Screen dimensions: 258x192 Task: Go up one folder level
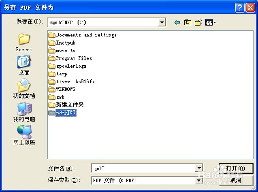click(188, 22)
